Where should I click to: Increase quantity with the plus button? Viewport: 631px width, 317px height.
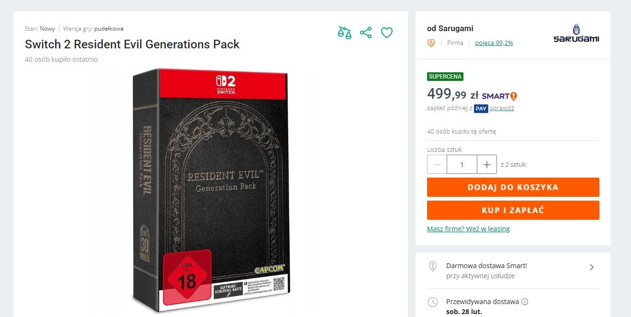click(x=487, y=165)
